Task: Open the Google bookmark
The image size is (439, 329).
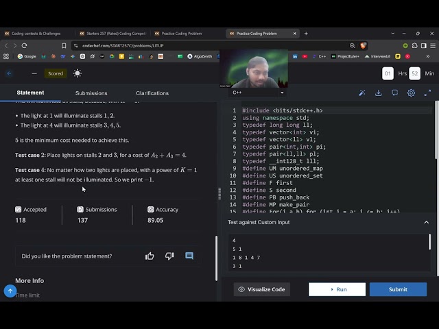Action: pyautogui.click(x=27, y=56)
